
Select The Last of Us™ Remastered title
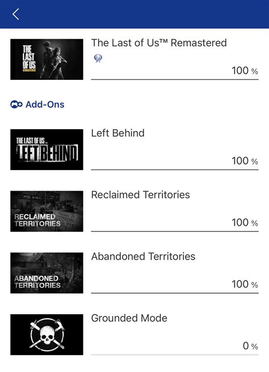tap(159, 43)
